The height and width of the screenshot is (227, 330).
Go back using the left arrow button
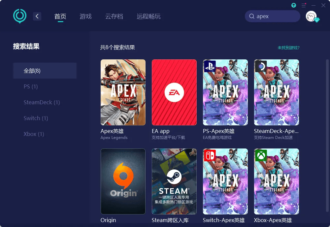[37, 16]
